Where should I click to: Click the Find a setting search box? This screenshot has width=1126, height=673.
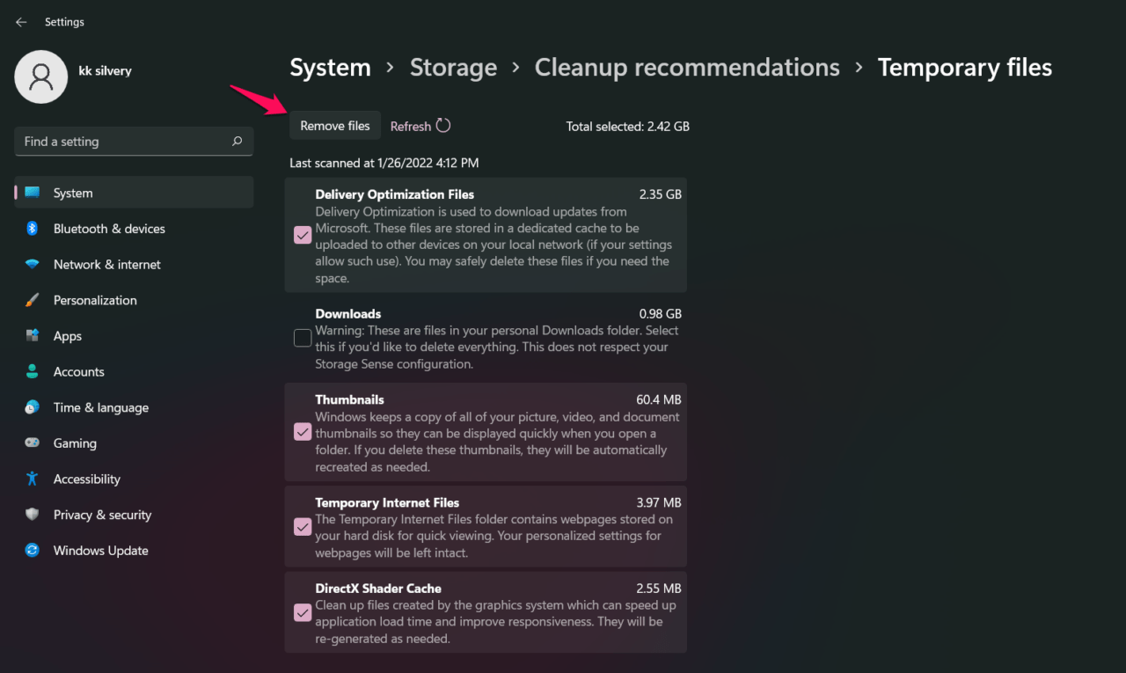[123, 142]
